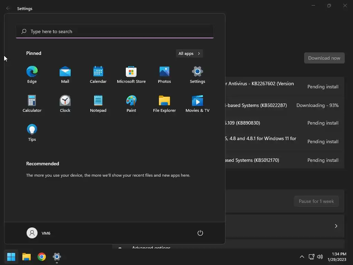Restore down the Settings window
The height and width of the screenshot is (265, 353).
coord(329,6)
